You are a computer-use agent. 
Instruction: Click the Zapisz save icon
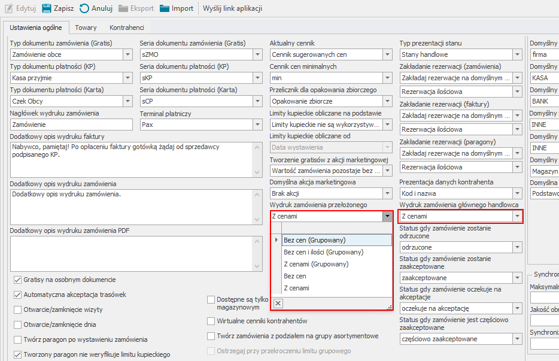click(x=46, y=8)
